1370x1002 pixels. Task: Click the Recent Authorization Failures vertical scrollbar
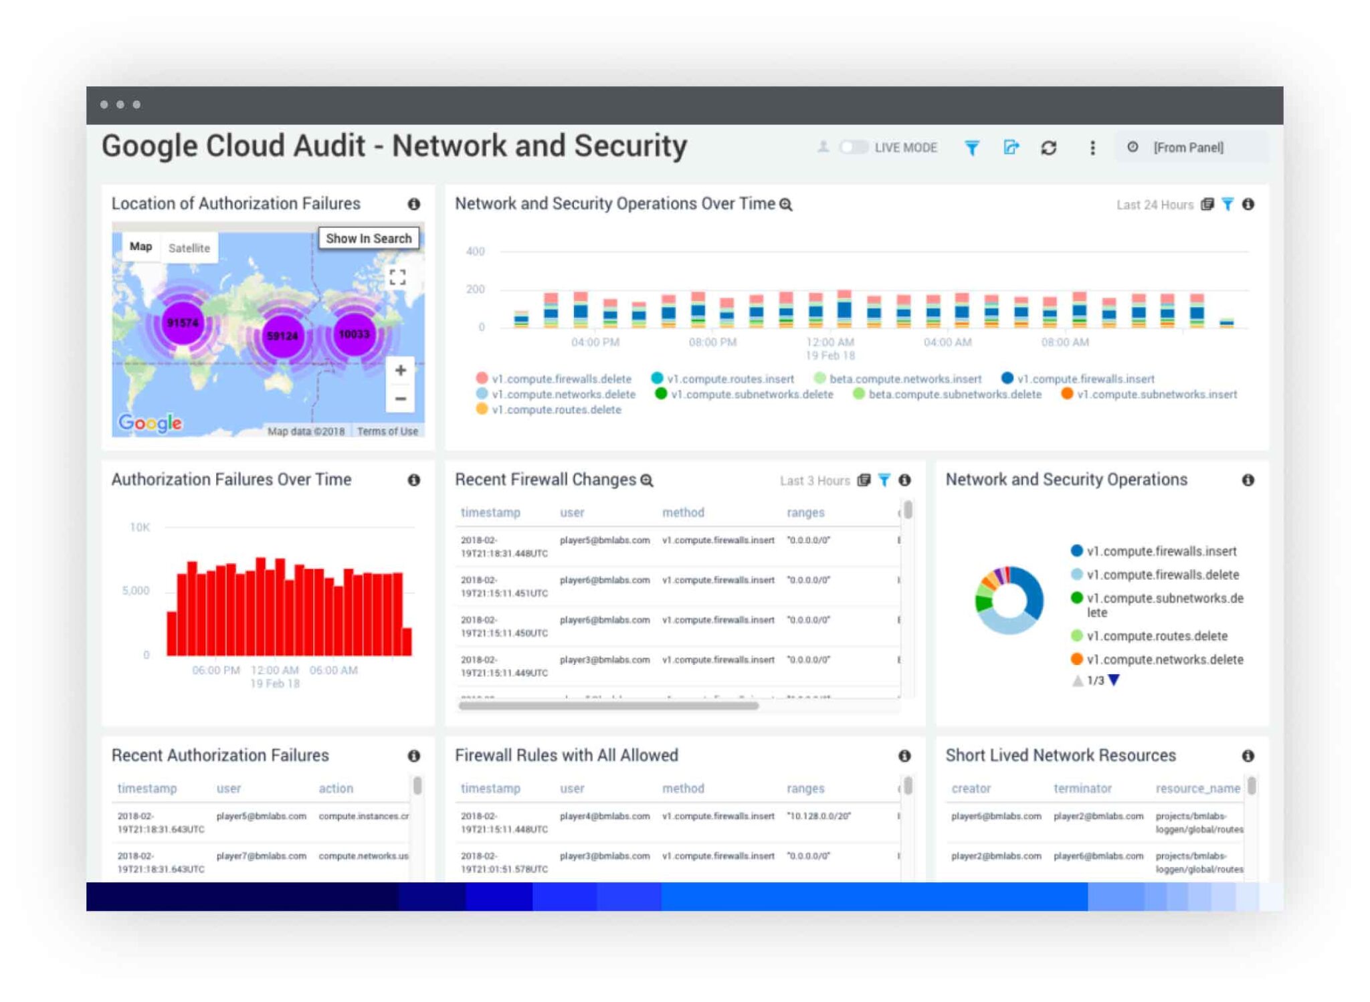(x=417, y=785)
